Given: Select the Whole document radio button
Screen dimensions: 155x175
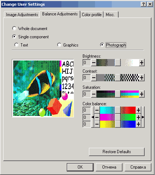Looking at the screenshot, I should (14, 28).
